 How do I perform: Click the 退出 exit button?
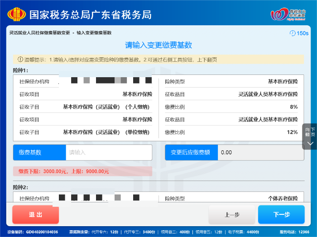tap(36, 214)
